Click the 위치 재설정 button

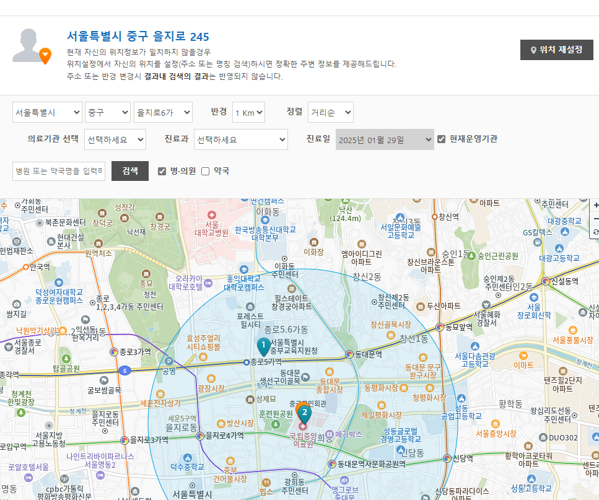pyautogui.click(x=556, y=50)
